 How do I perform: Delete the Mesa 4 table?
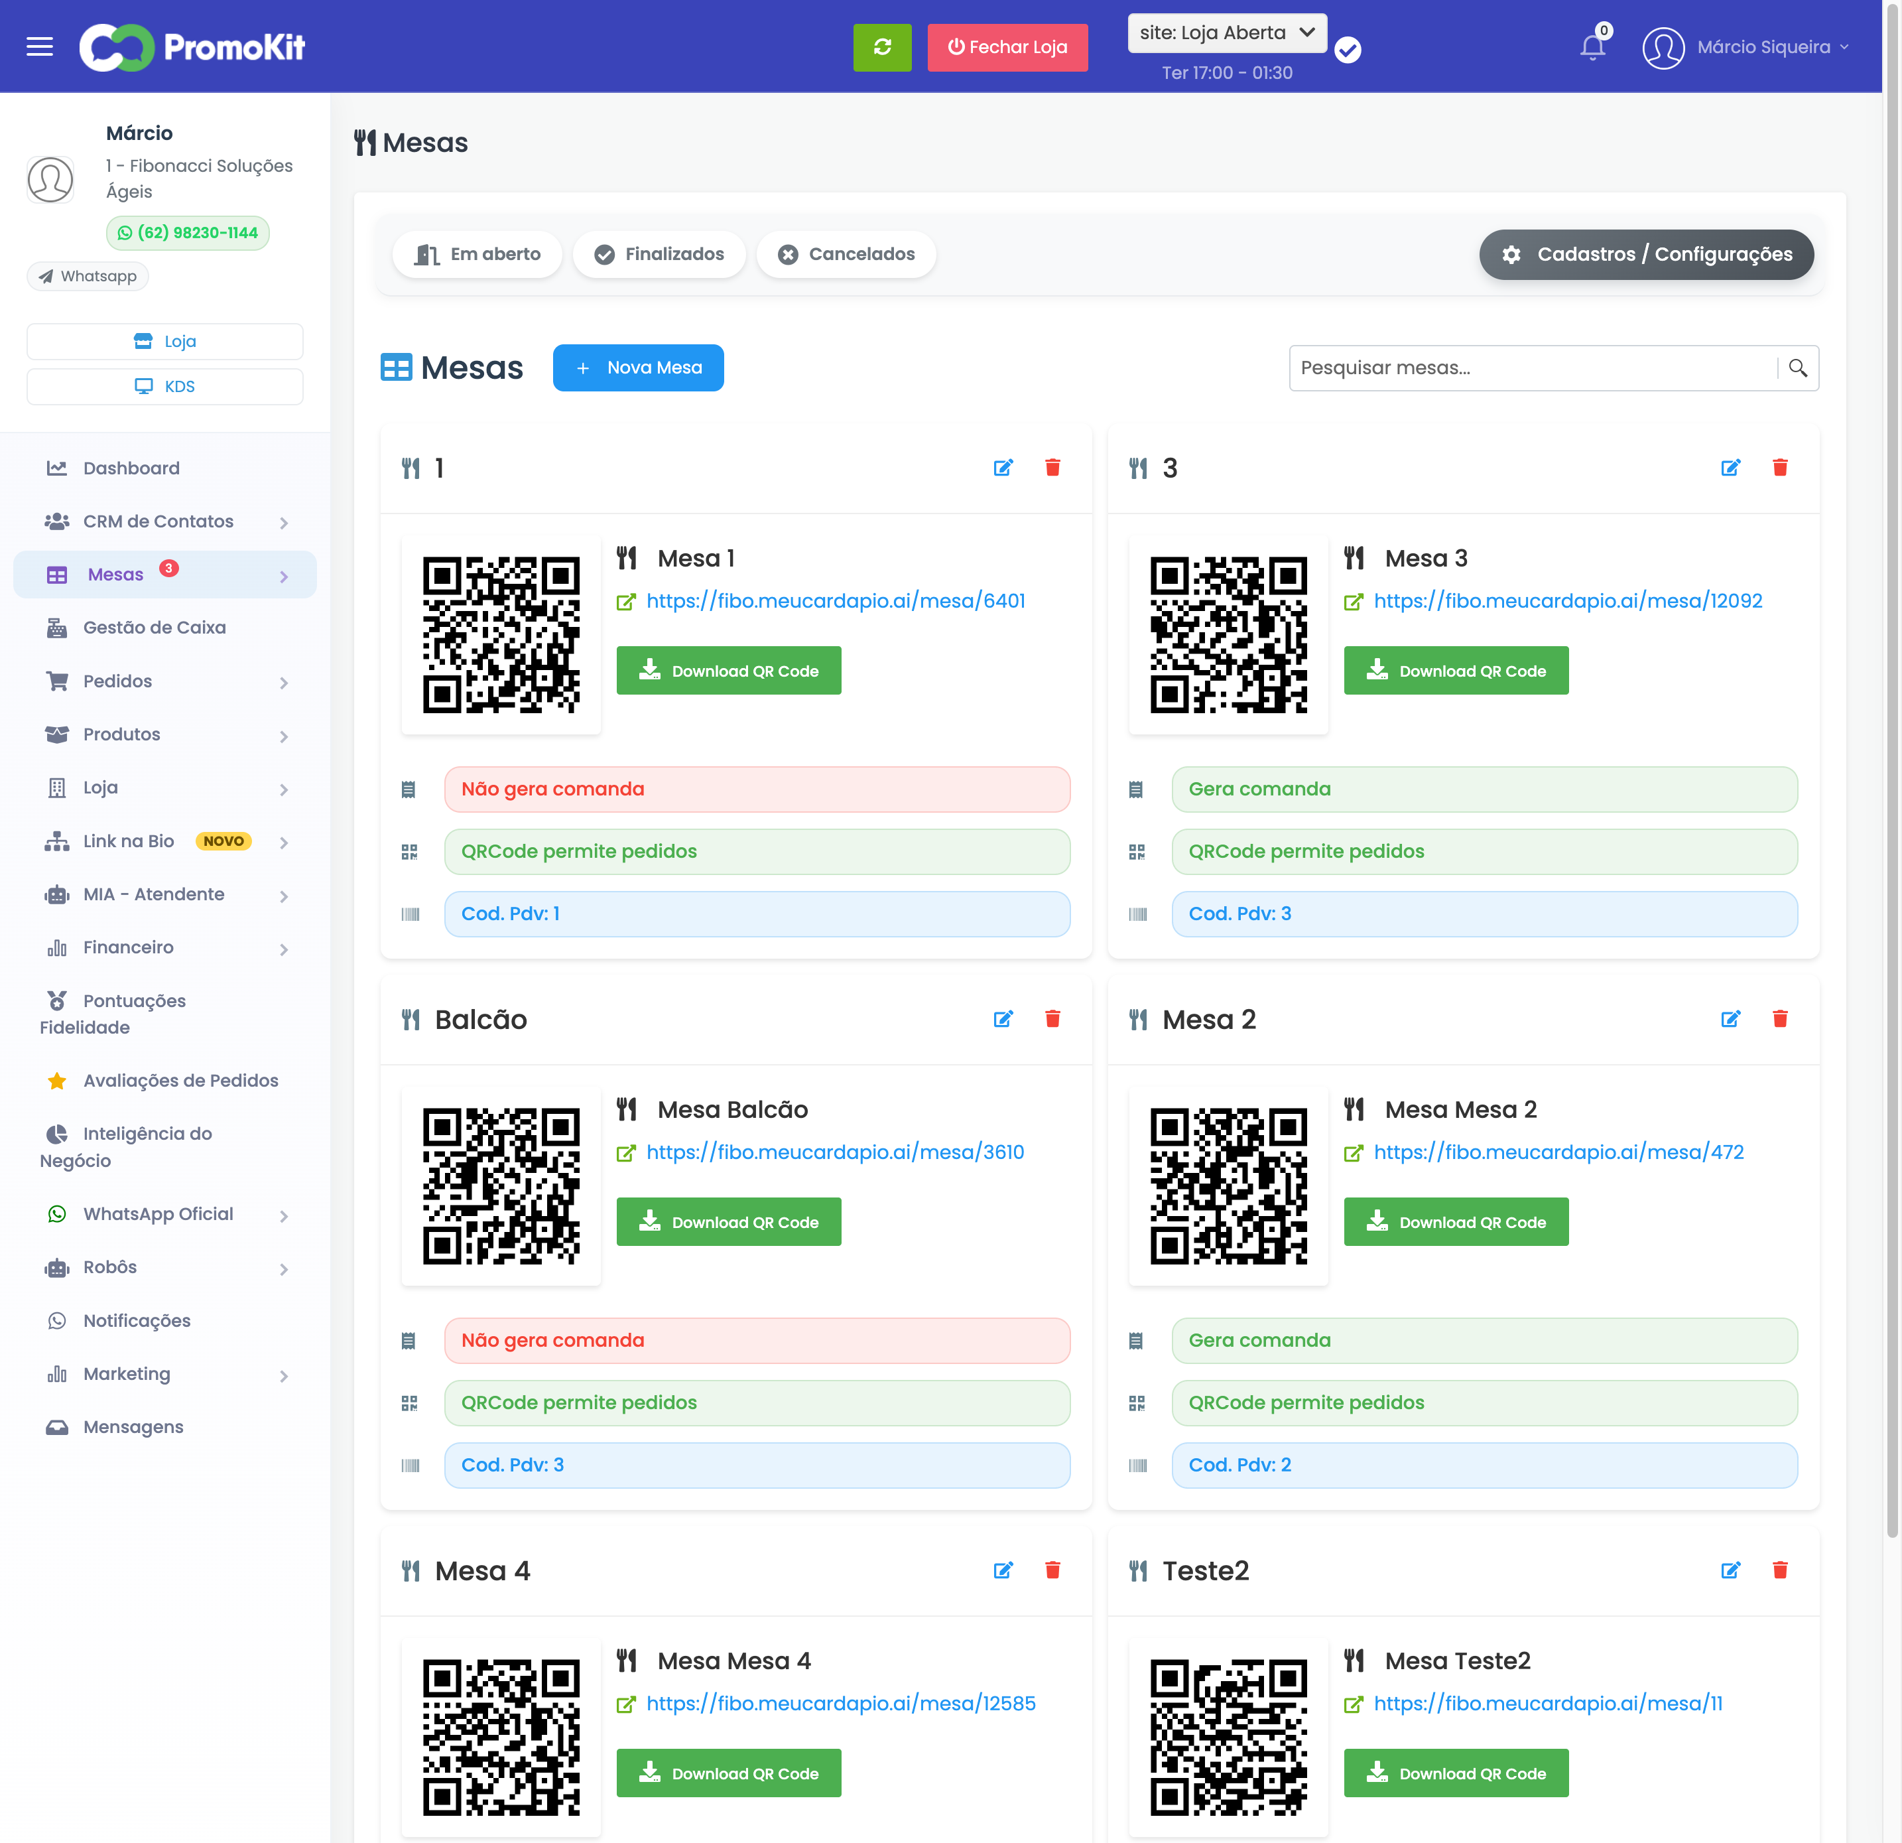point(1053,1571)
